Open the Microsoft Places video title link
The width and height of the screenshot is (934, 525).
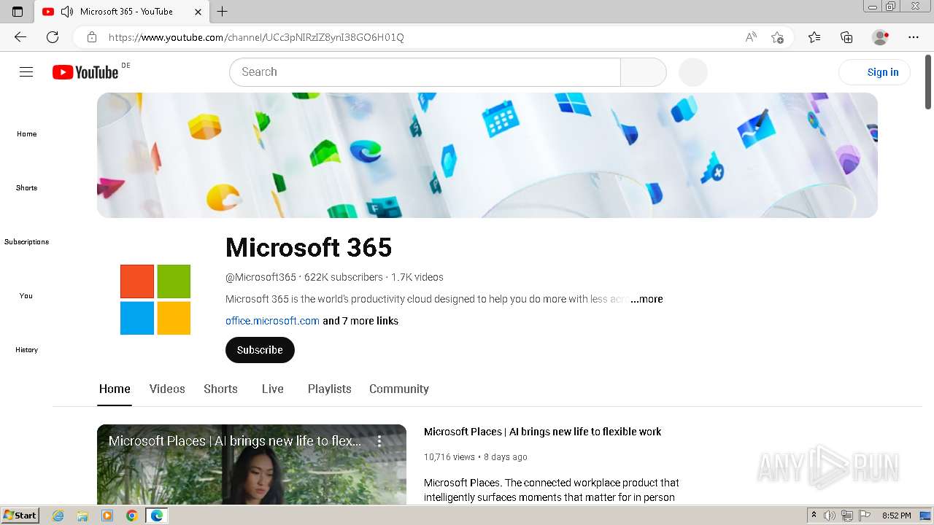[542, 432]
